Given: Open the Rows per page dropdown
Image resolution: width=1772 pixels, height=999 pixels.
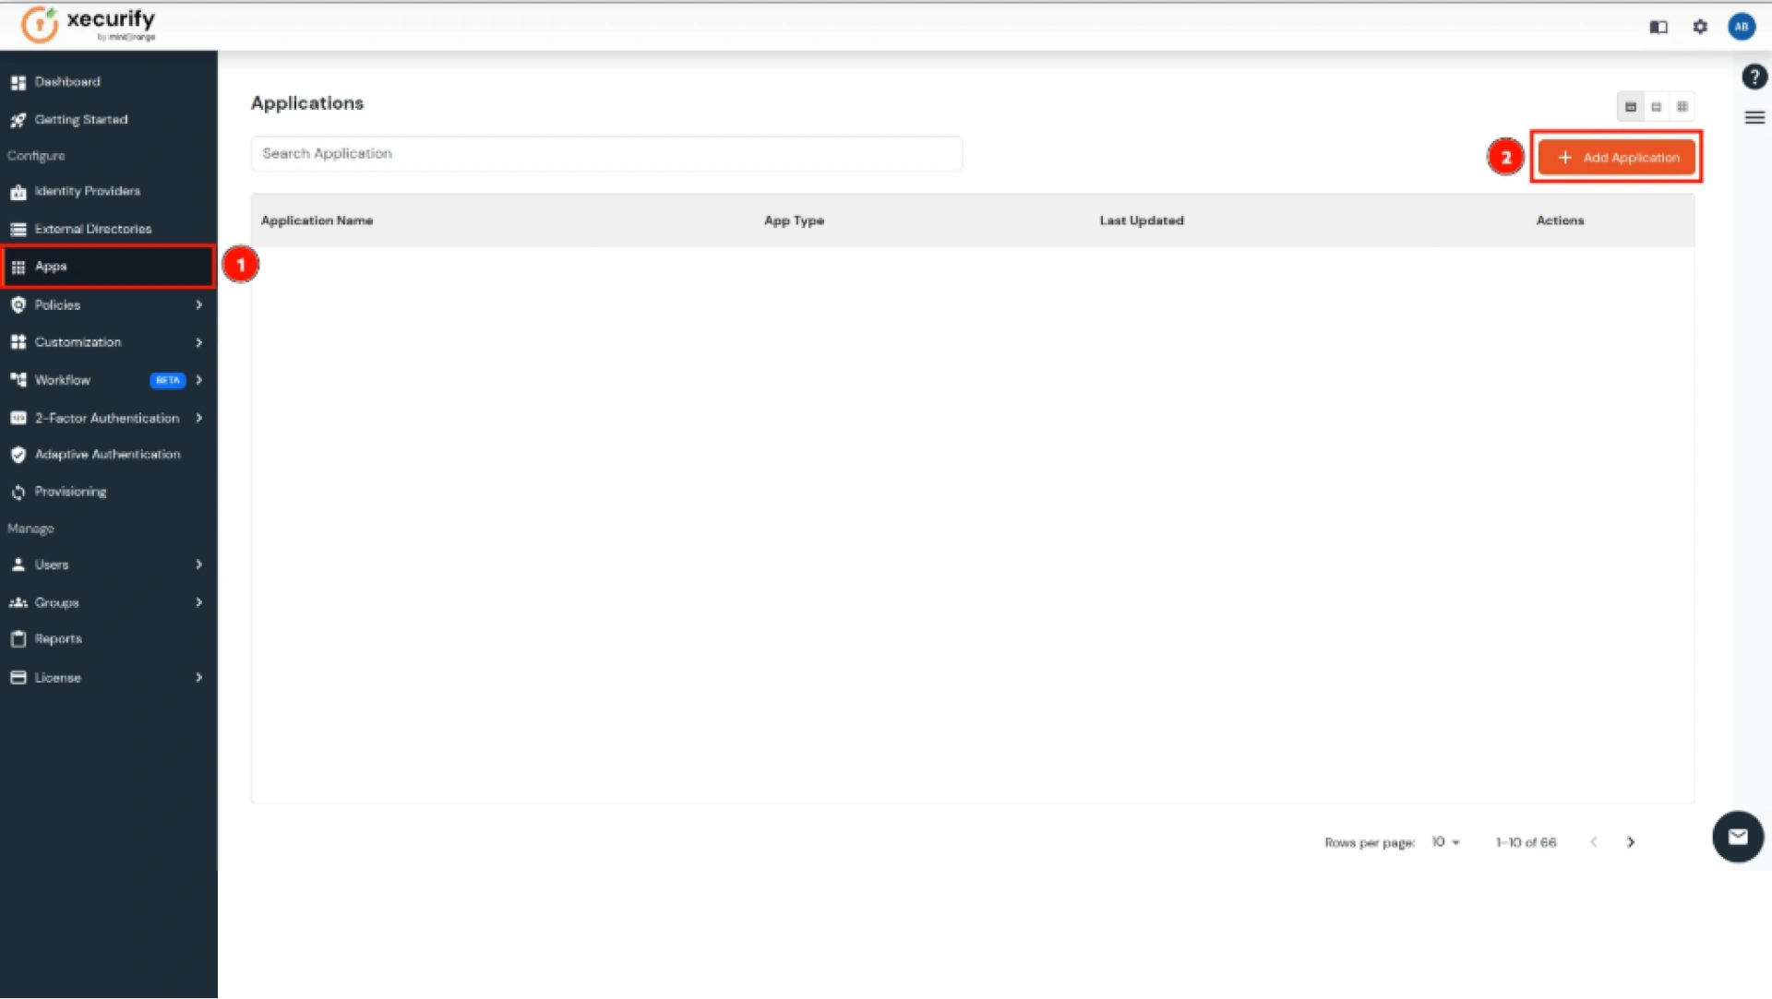Looking at the screenshot, I should pos(1445,842).
